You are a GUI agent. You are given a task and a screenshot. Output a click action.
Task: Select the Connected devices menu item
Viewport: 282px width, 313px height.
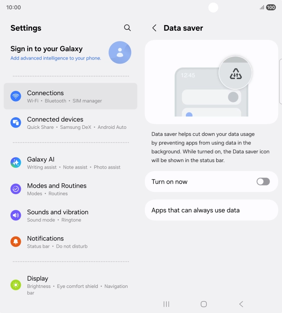(70, 123)
